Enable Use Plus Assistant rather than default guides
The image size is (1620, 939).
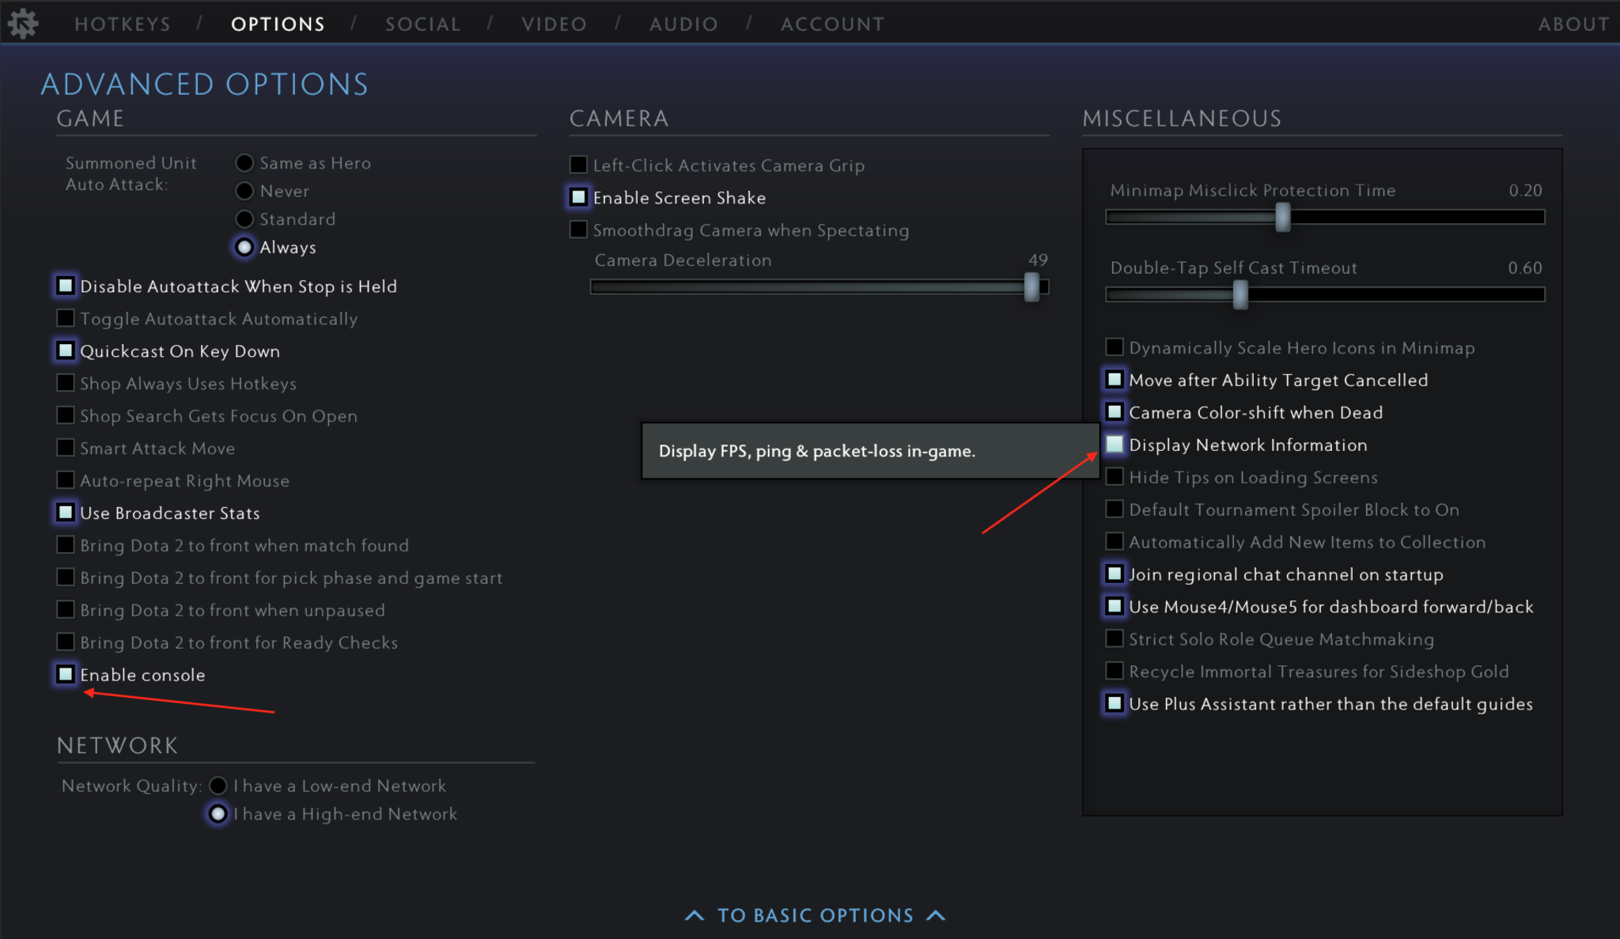[1115, 703]
